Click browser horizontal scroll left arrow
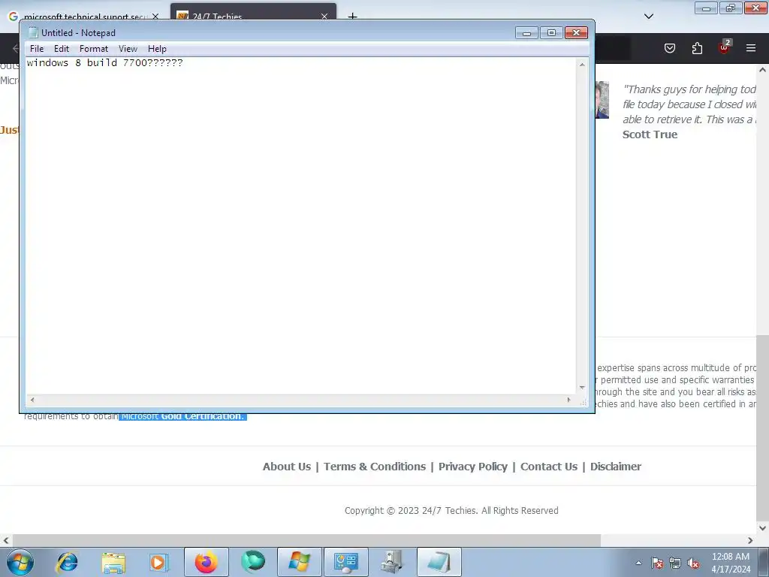 pos(6,540)
